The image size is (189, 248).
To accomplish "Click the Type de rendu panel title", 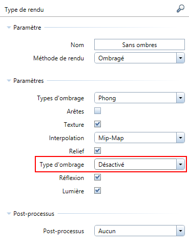I will point(24,10).
